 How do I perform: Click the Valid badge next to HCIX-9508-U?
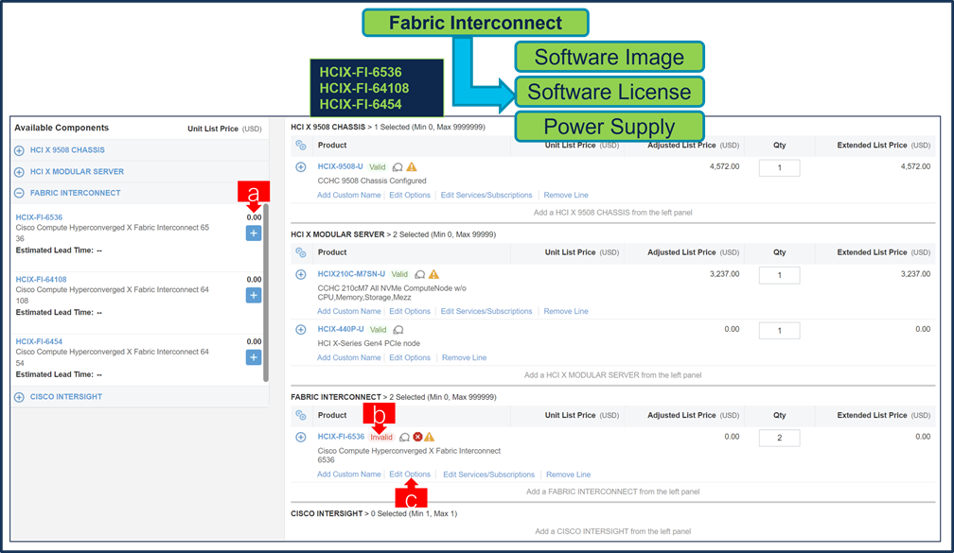pos(378,167)
